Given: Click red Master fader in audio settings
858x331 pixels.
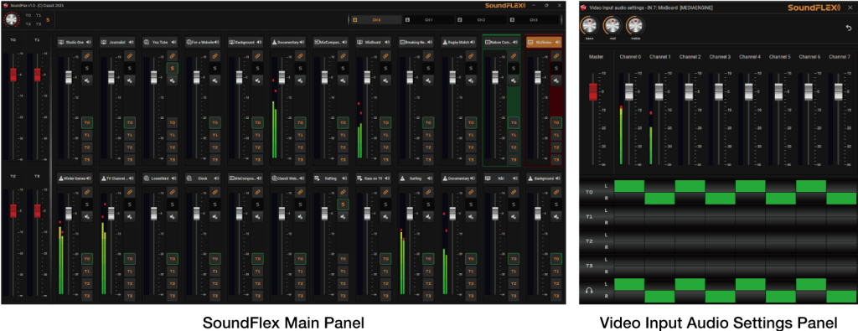Looking at the screenshot, I should tap(593, 91).
